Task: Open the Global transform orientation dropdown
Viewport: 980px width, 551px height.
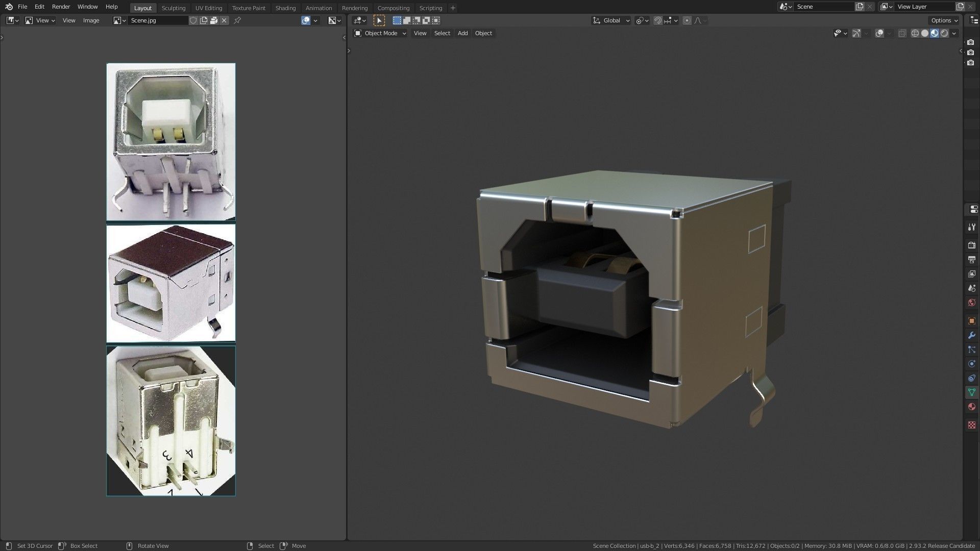Action: (x=611, y=20)
